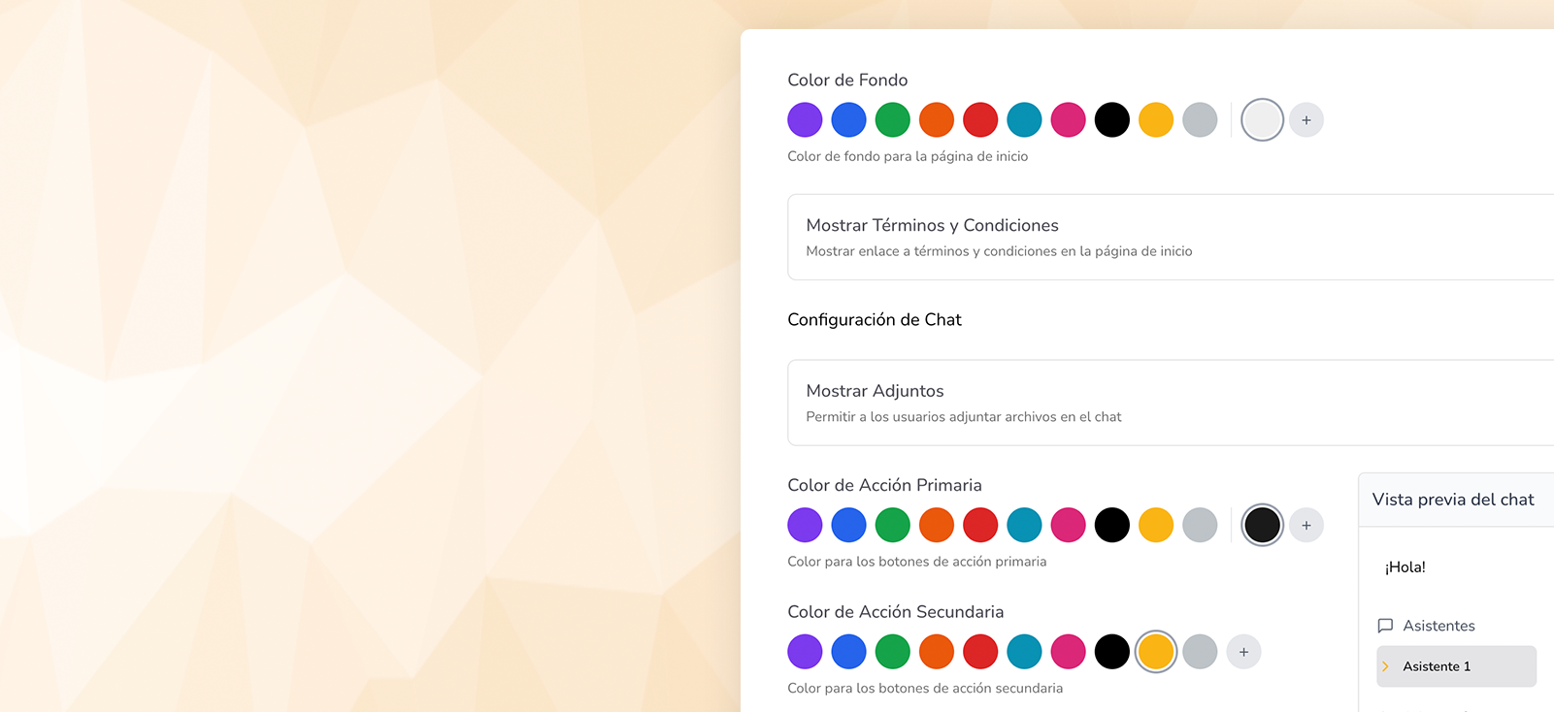Choose the selected dark primary swatch

coord(1262,525)
